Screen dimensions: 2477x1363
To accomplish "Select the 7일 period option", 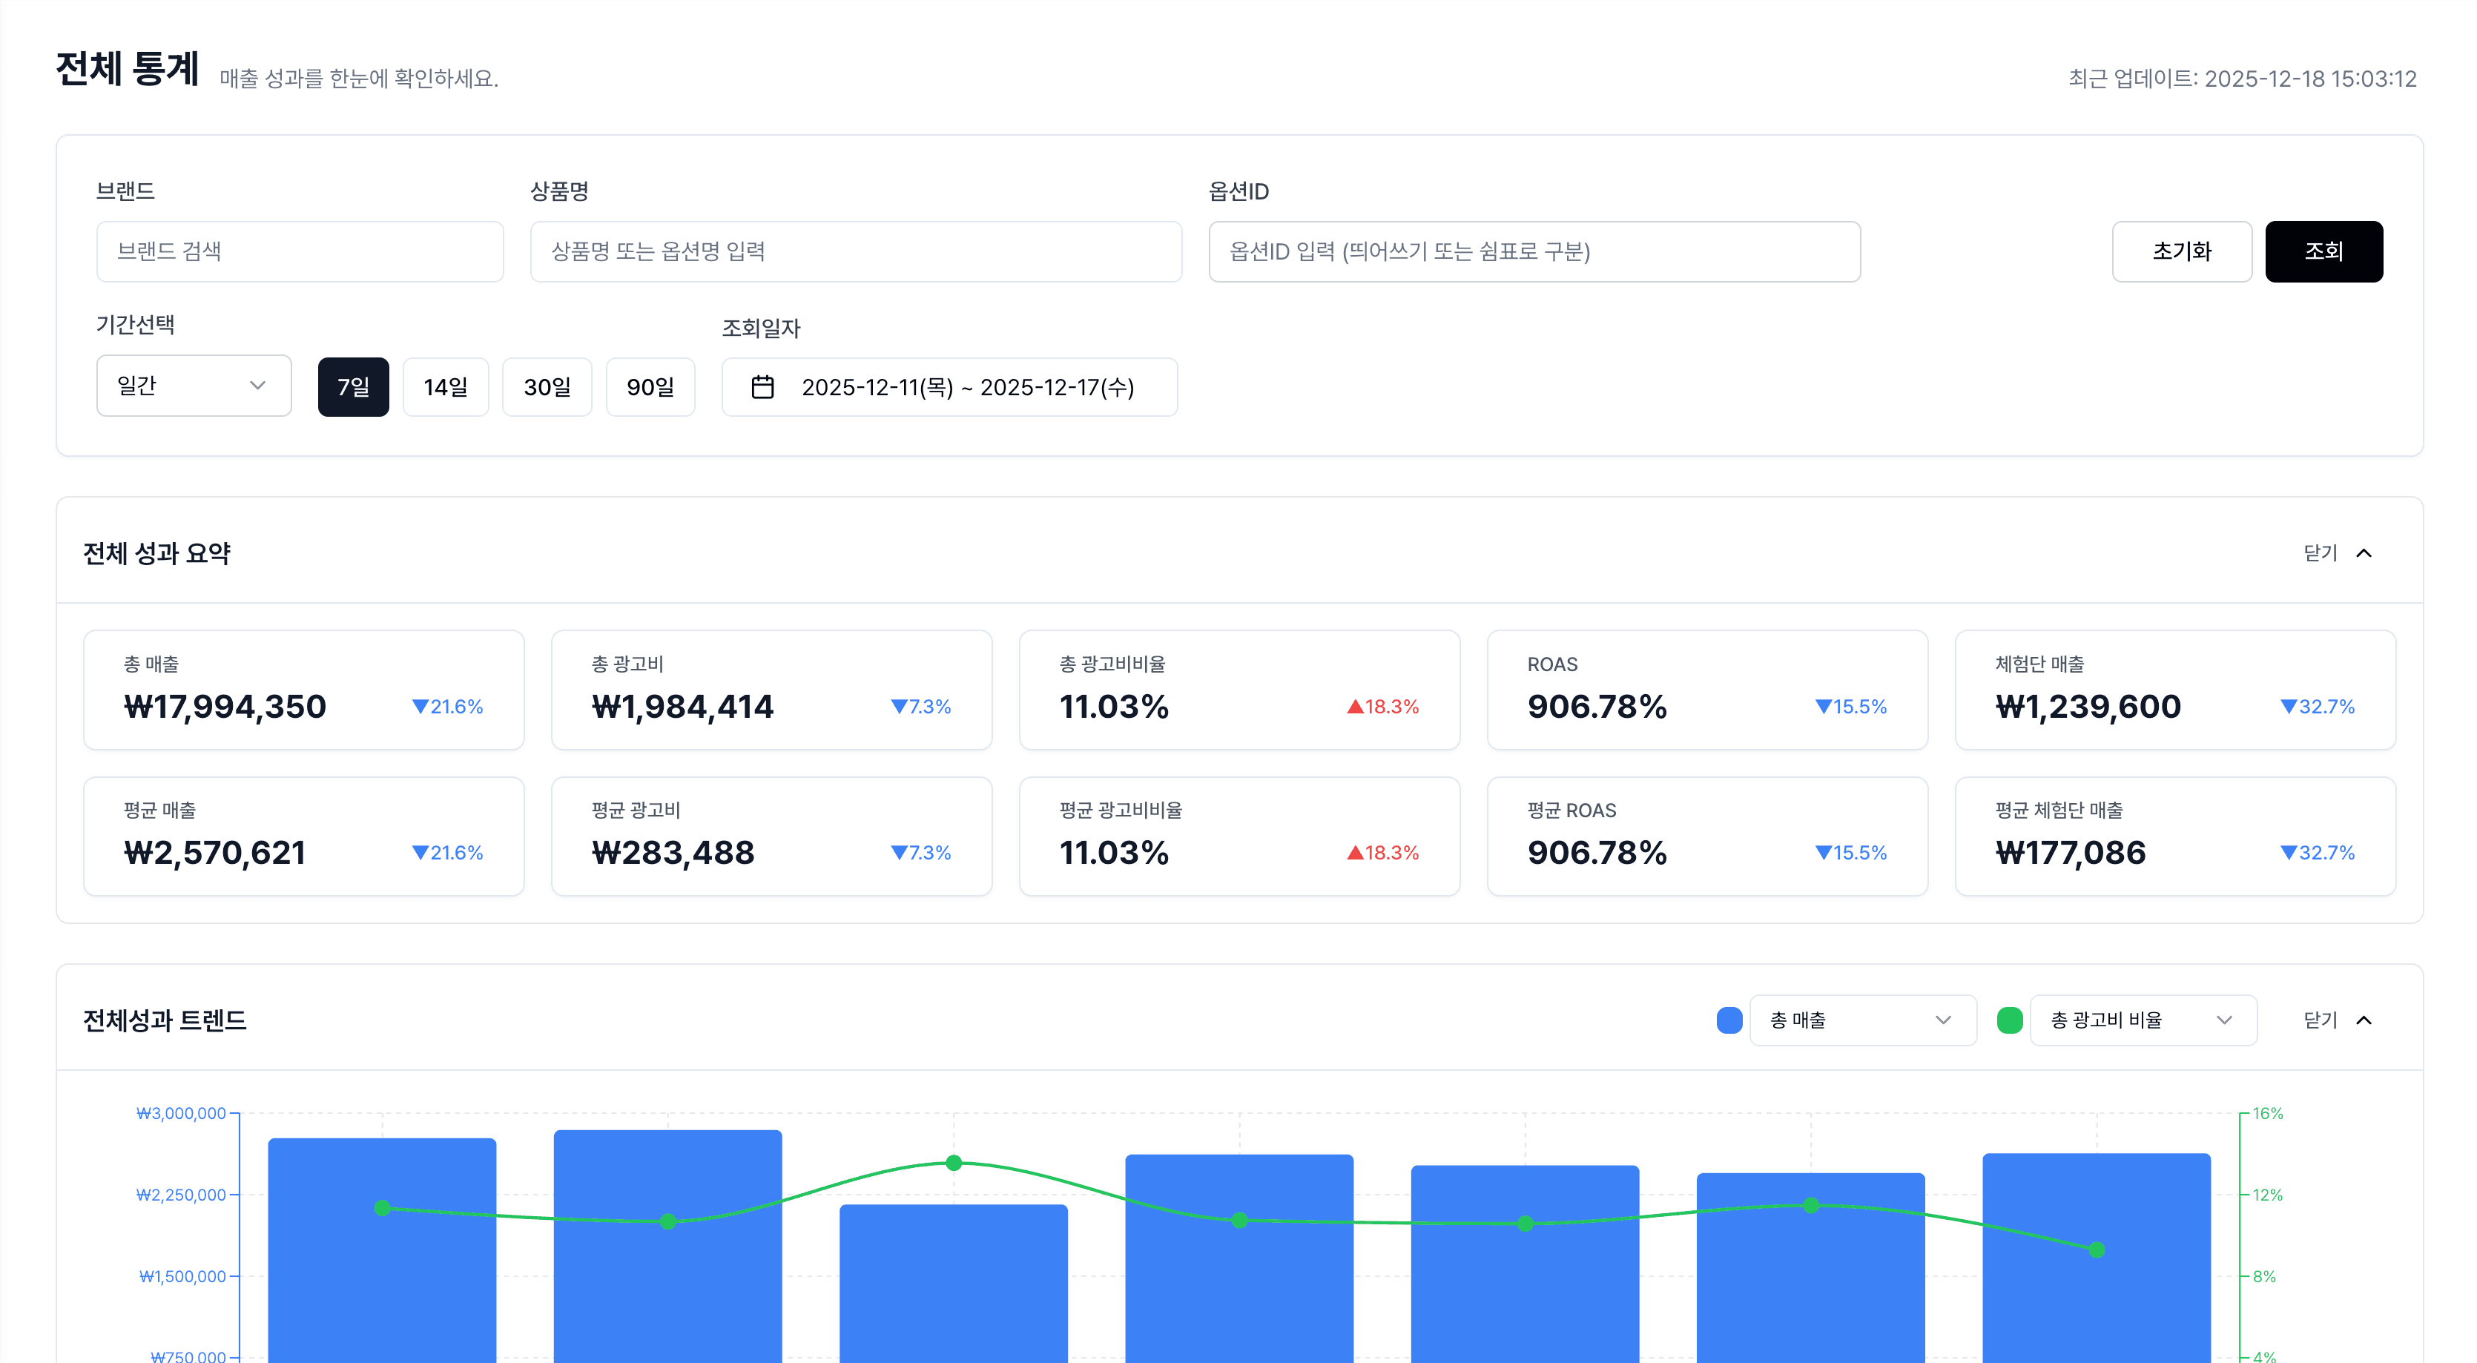I will pos(353,387).
